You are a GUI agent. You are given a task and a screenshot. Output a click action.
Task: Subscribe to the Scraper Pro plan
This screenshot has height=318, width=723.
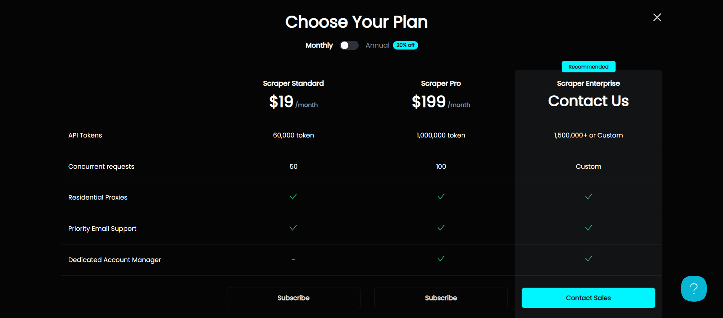coord(441,297)
